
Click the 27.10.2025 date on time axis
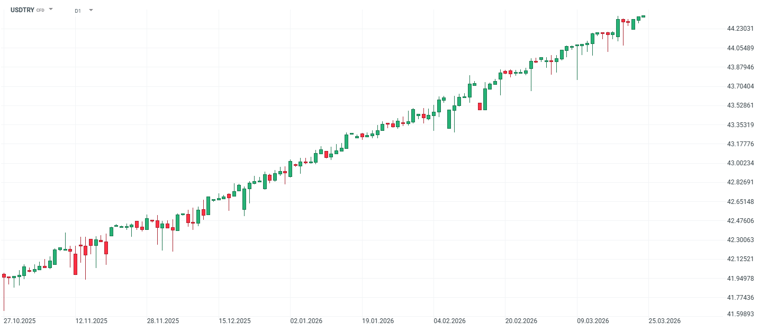coord(20,321)
